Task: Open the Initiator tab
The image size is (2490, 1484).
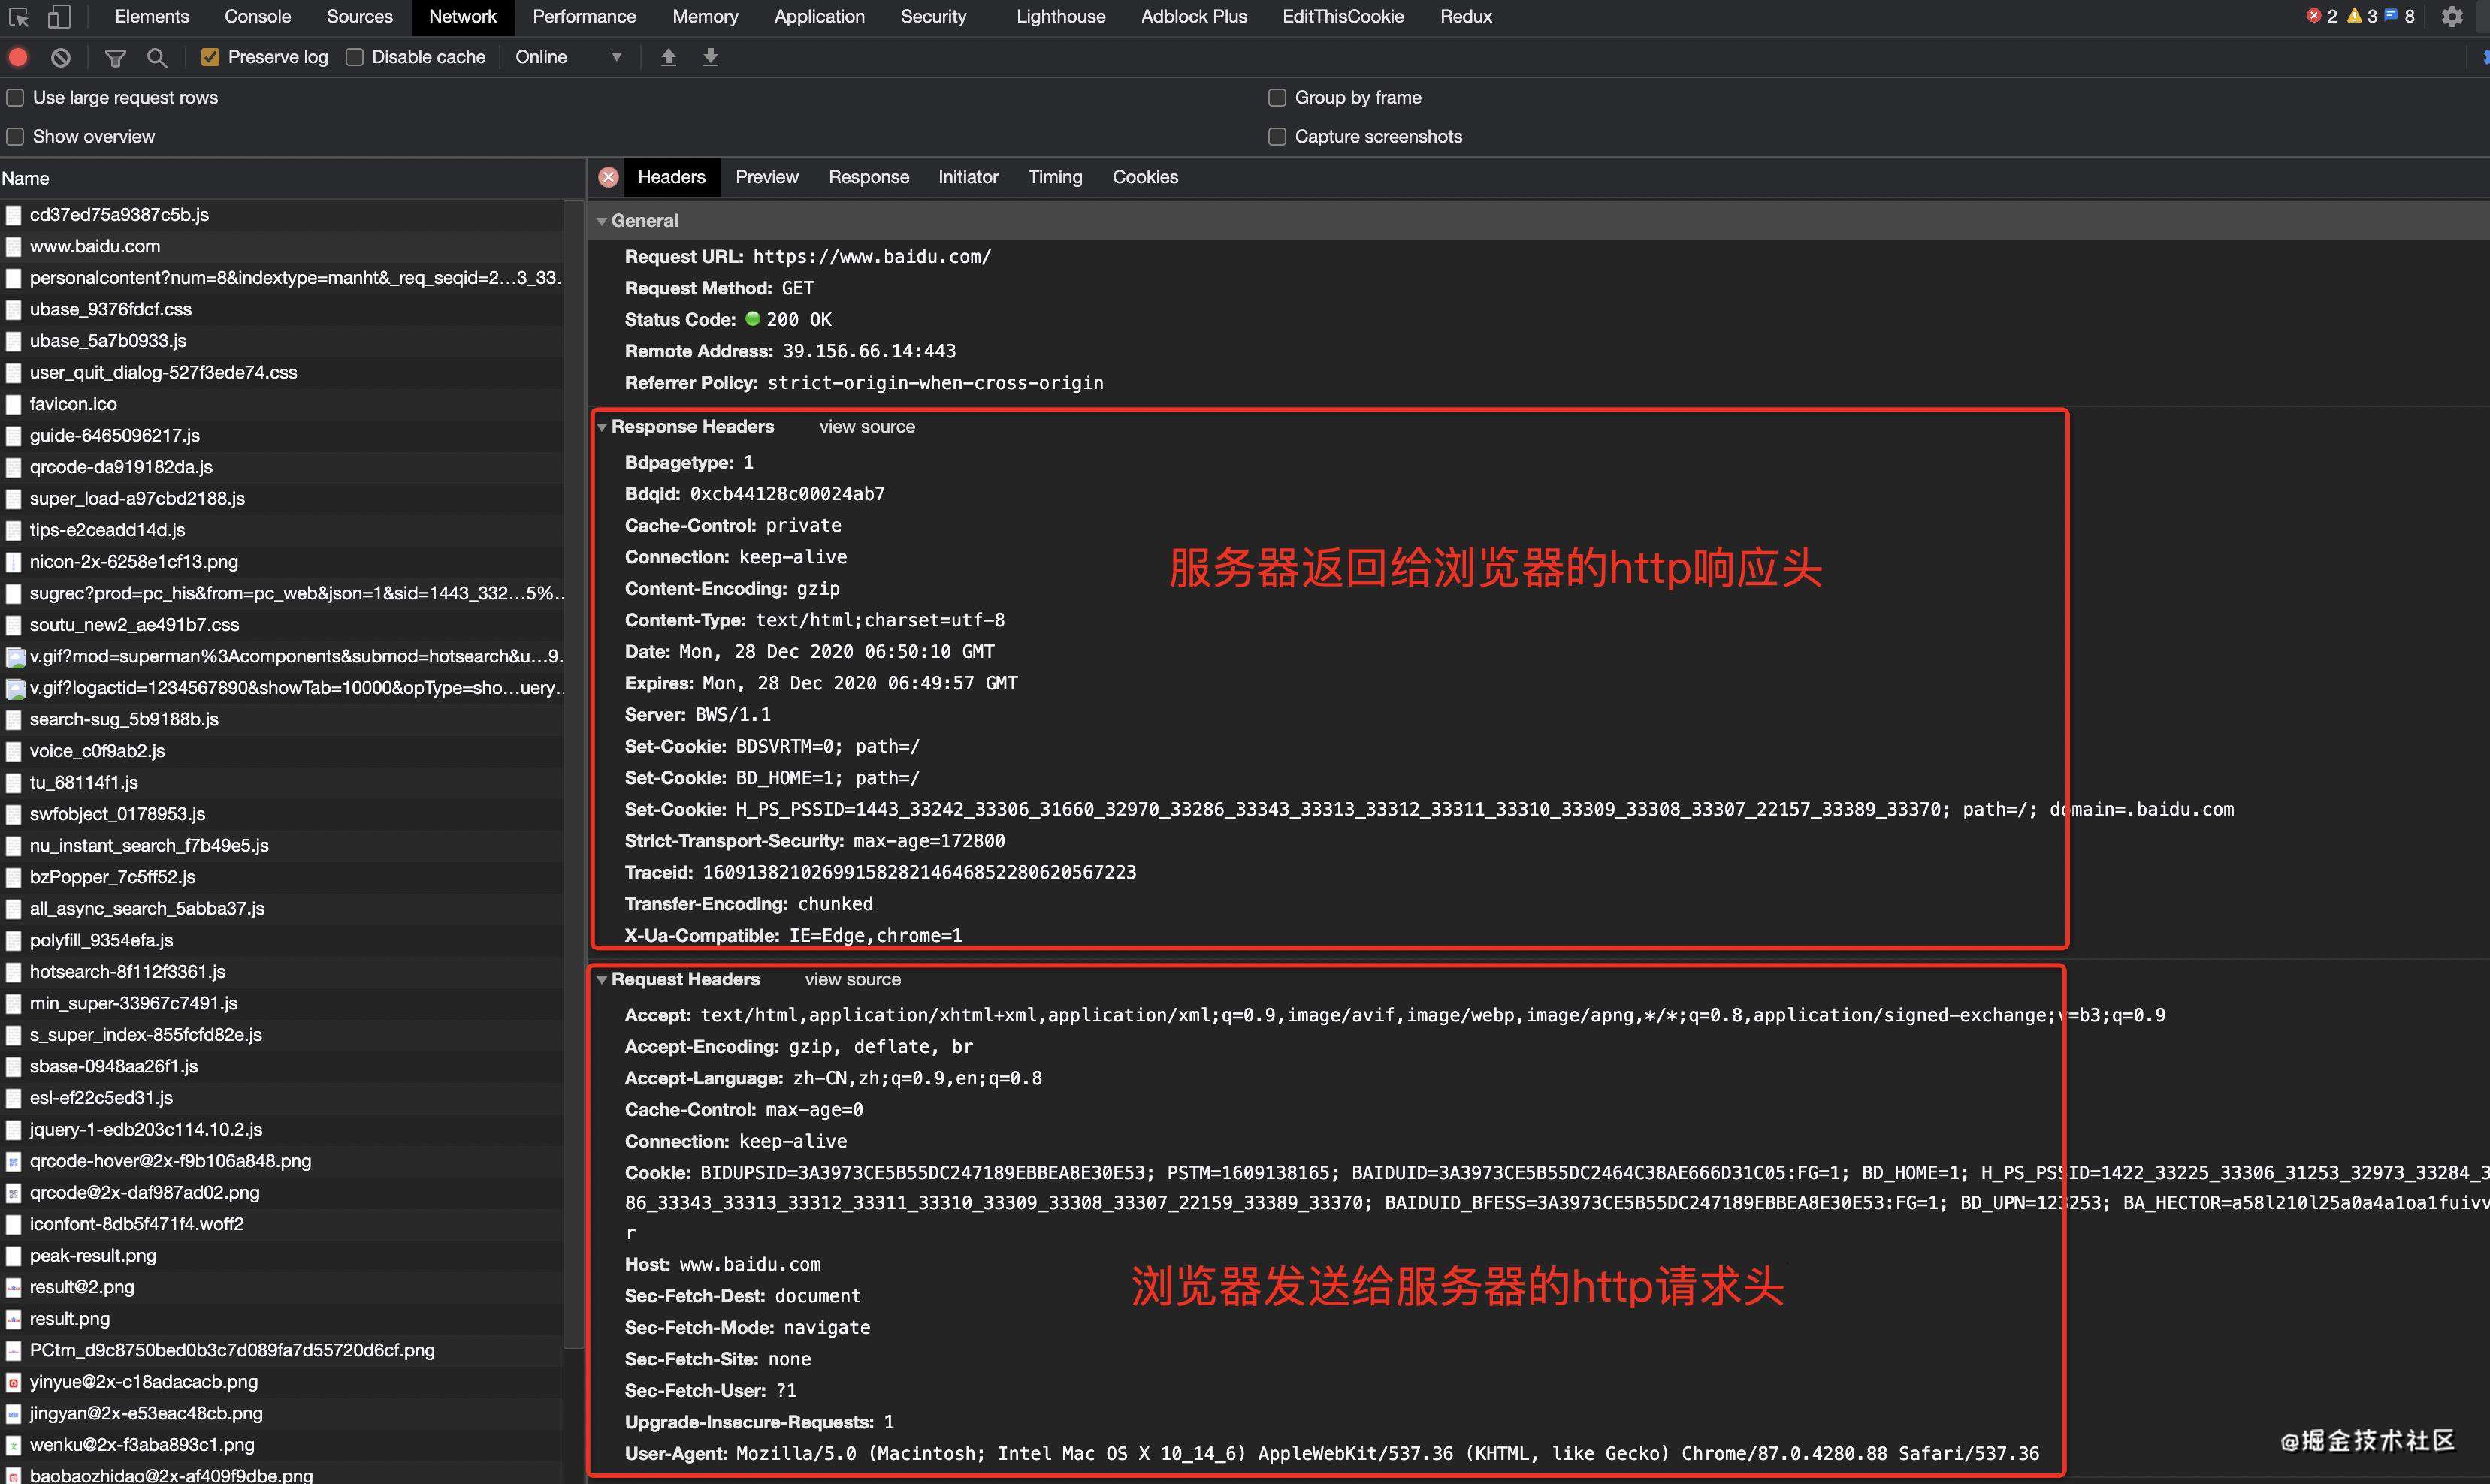Action: 968,177
